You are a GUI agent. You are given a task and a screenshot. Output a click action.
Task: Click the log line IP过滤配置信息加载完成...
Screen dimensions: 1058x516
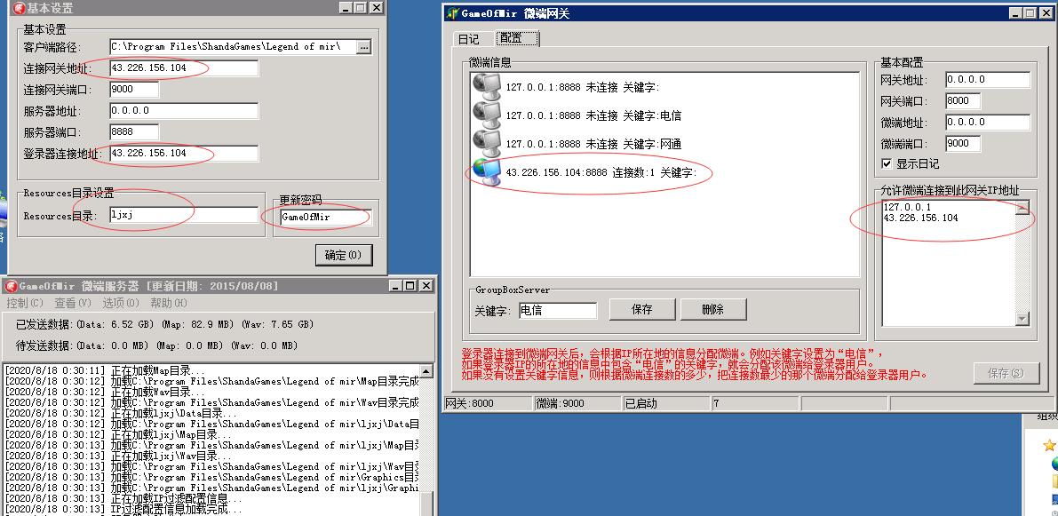coord(123,510)
